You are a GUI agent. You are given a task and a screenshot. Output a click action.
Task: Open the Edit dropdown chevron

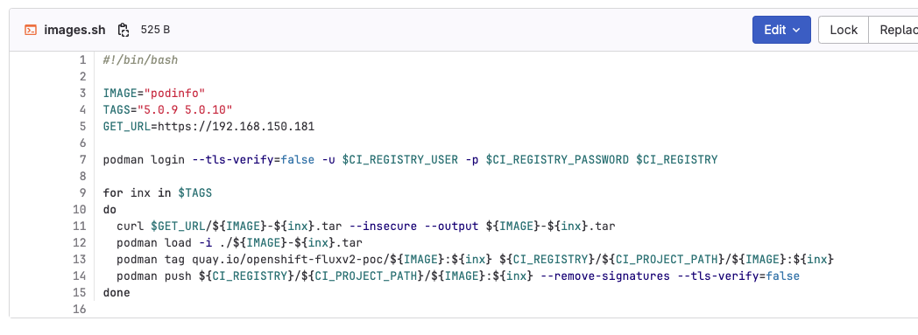pyautogui.click(x=796, y=30)
